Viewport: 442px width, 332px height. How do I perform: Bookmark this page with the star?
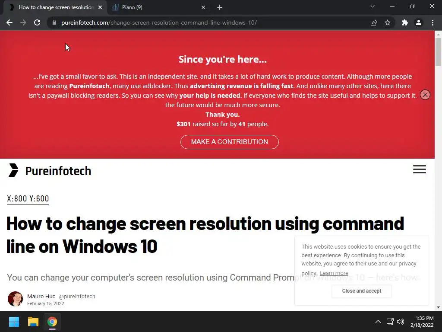tap(388, 22)
